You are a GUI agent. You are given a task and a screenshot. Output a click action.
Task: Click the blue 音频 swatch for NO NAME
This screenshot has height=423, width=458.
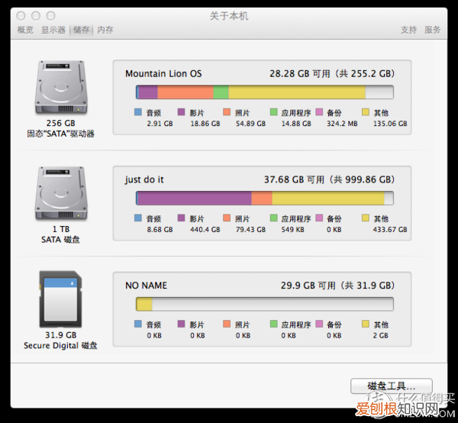pyautogui.click(x=138, y=324)
